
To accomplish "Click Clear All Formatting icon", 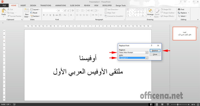I will (73, 11).
